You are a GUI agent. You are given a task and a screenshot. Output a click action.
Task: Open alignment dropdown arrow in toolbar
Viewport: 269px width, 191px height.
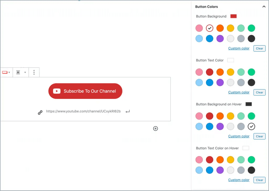pyautogui.click(x=25, y=72)
